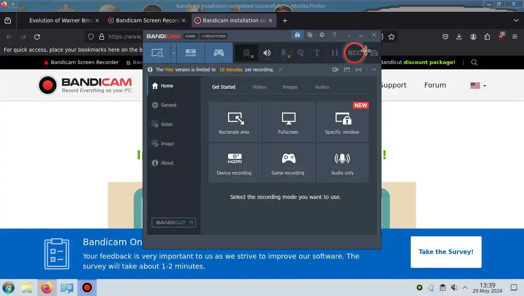
Task: Start recording with the REC button
Action: (x=354, y=53)
